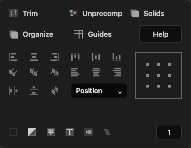Select bottom-right anchor point in grid
The height and width of the screenshot is (148, 191).
[169, 86]
